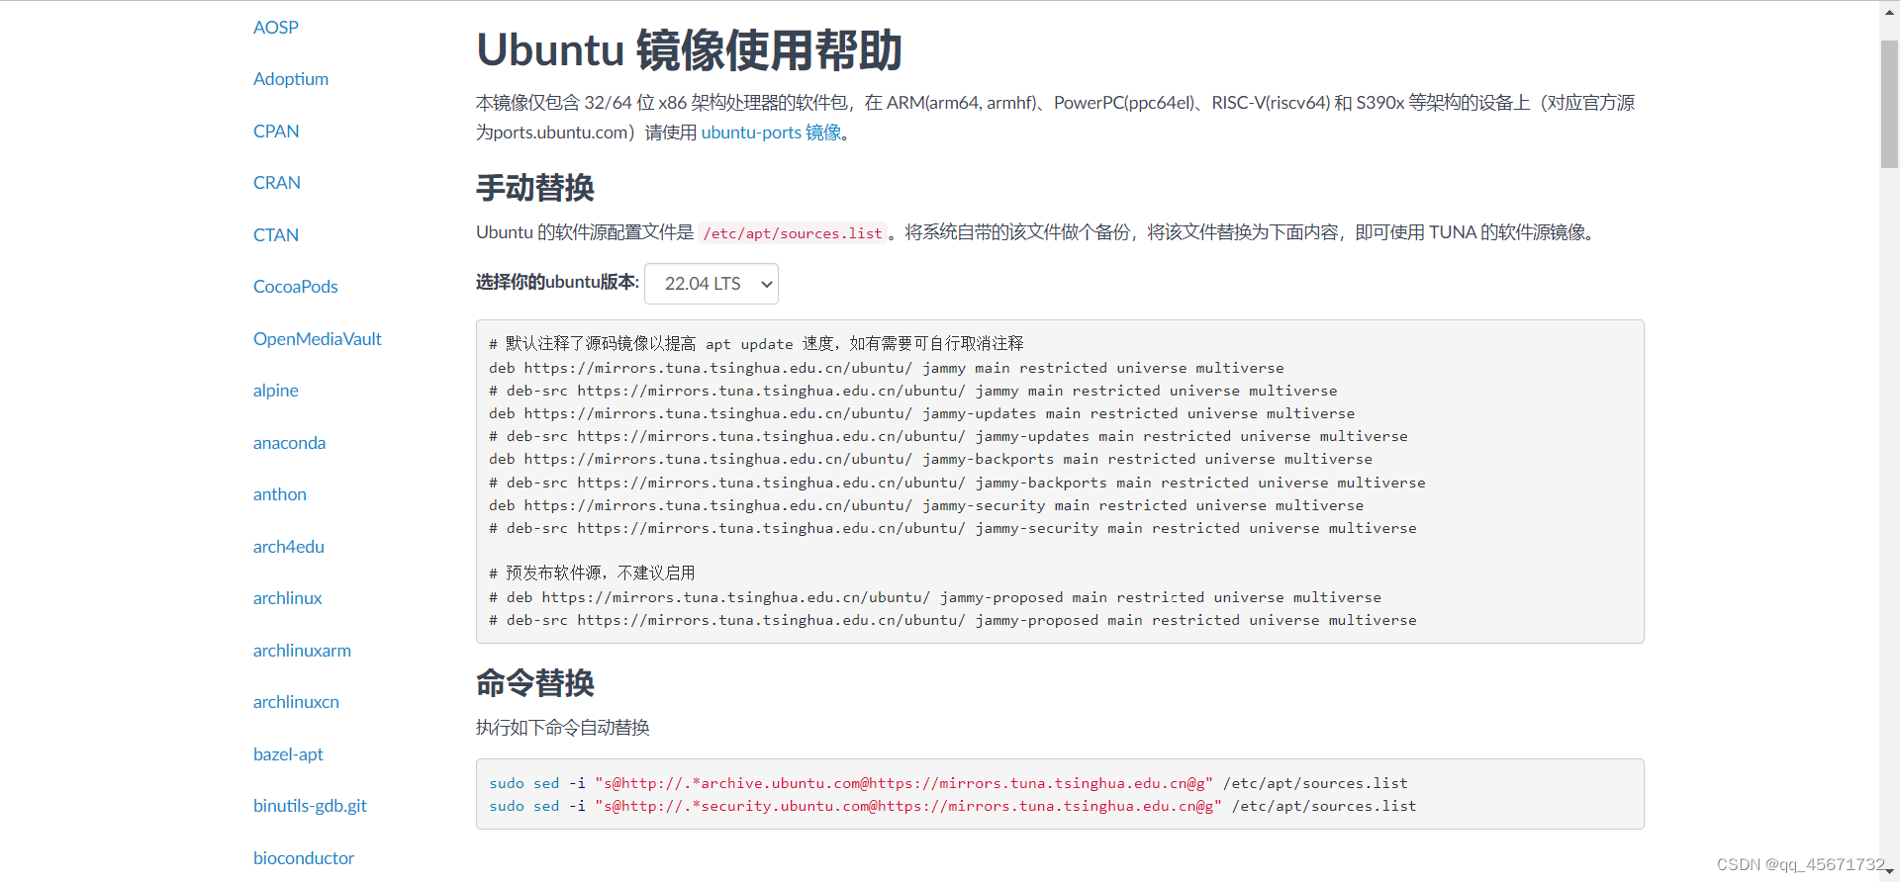Open the CRAN mirror link
This screenshot has width=1900, height=882.
point(277,183)
